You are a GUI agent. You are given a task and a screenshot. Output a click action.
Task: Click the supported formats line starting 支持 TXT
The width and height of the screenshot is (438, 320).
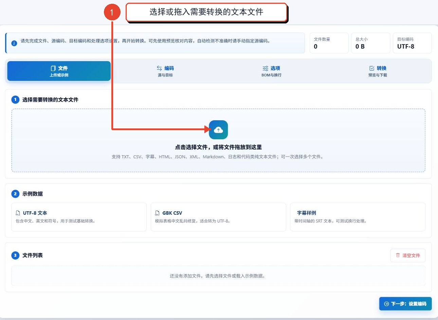218,157
